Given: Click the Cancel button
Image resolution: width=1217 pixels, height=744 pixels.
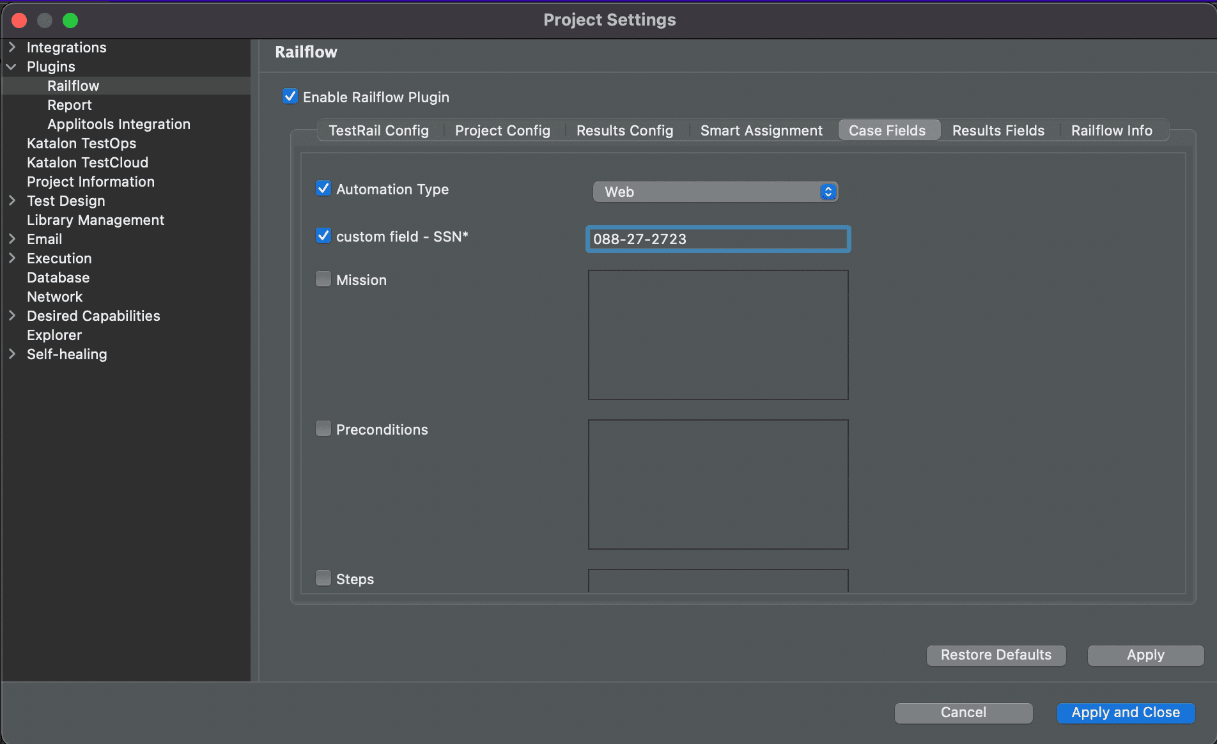Looking at the screenshot, I should click(963, 713).
